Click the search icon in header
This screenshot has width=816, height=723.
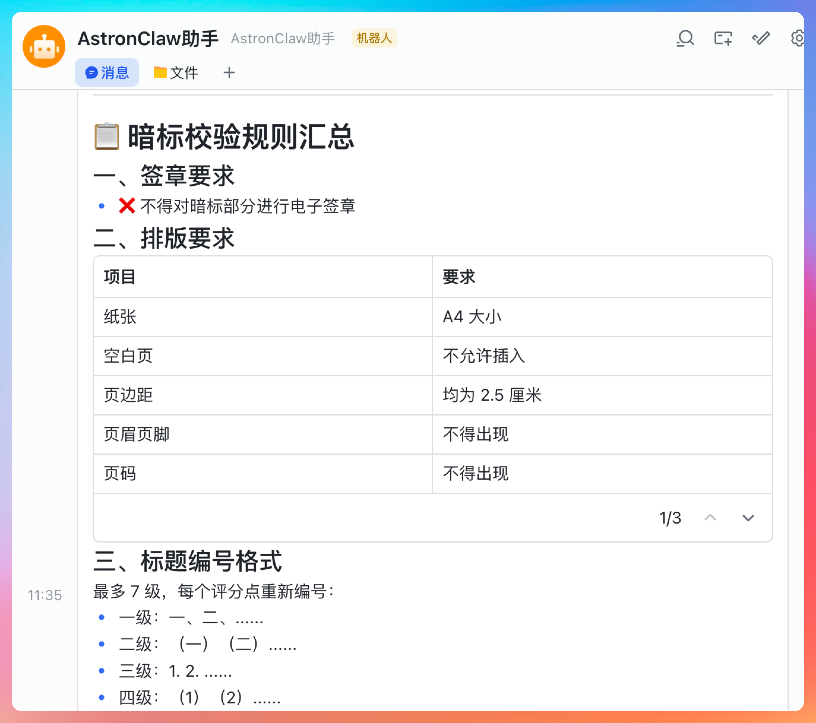pyautogui.click(x=685, y=39)
